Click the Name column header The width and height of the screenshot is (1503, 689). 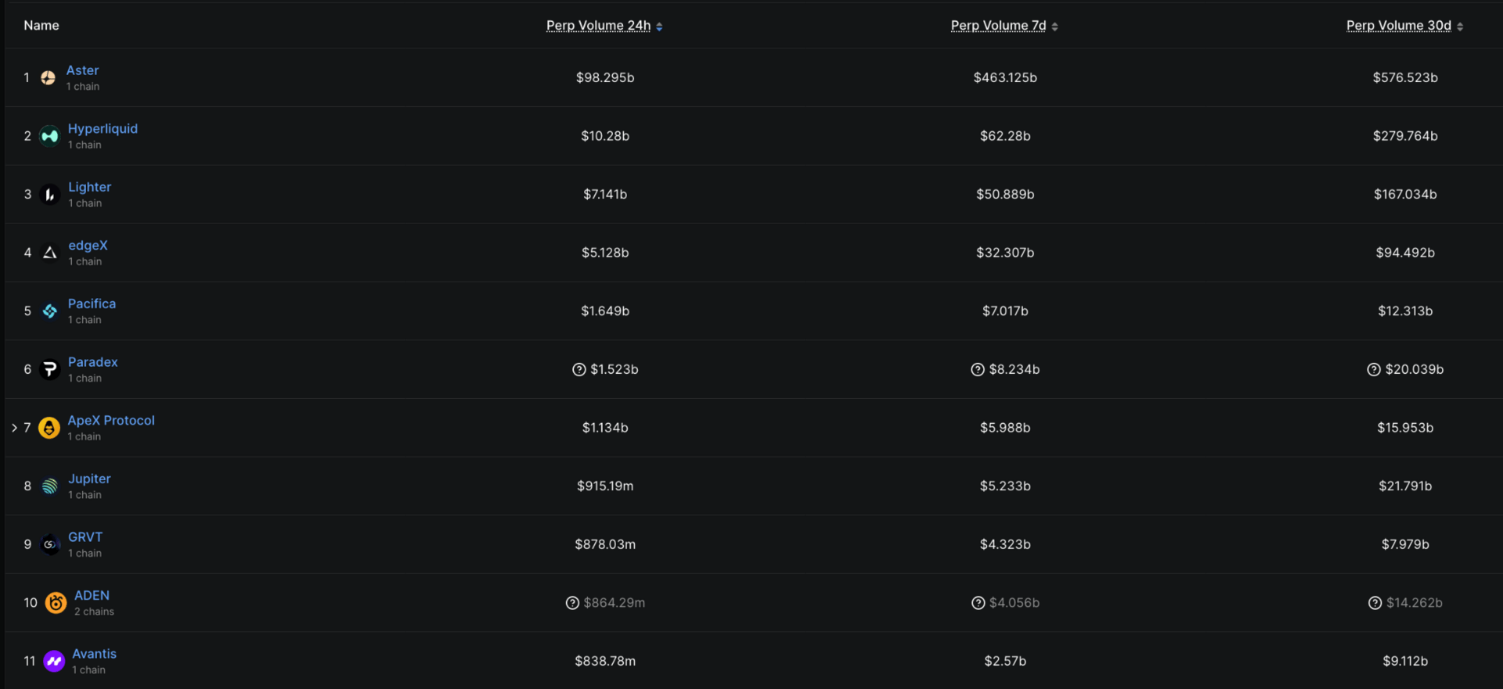pos(41,26)
